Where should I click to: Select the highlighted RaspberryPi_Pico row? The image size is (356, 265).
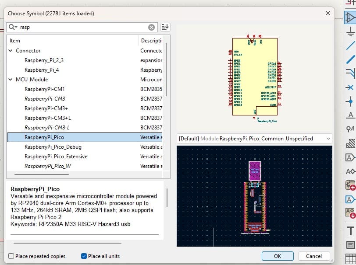pos(85,137)
